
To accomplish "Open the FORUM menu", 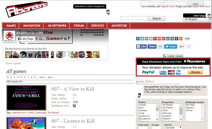I will 79,26.
